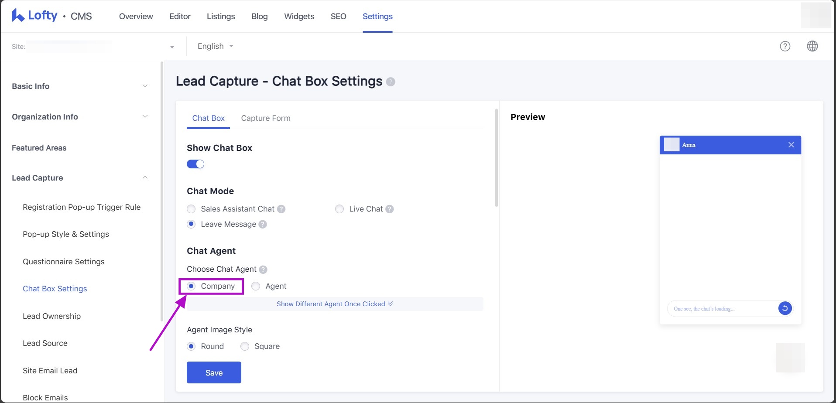Click help icon beside Chat Box Settings title

[x=391, y=82]
